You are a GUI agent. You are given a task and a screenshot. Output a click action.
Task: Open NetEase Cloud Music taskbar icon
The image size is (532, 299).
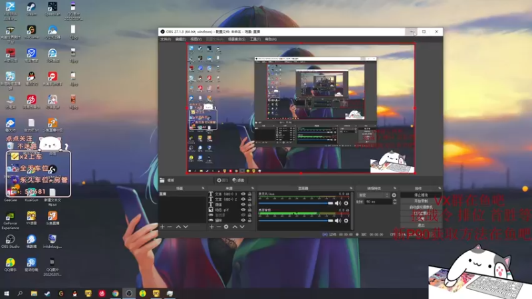(x=102, y=294)
